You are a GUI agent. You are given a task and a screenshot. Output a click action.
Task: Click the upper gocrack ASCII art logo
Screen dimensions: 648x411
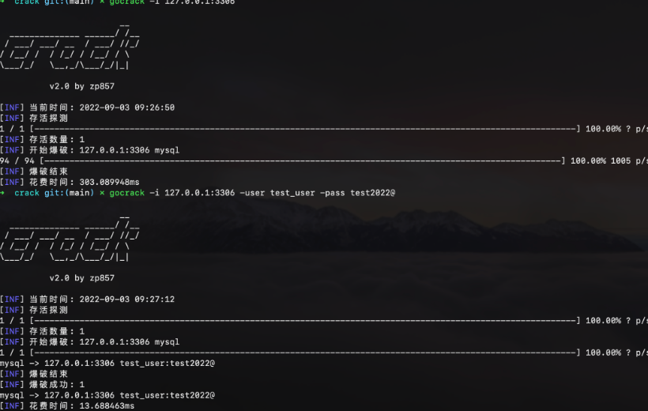pyautogui.click(x=70, y=50)
